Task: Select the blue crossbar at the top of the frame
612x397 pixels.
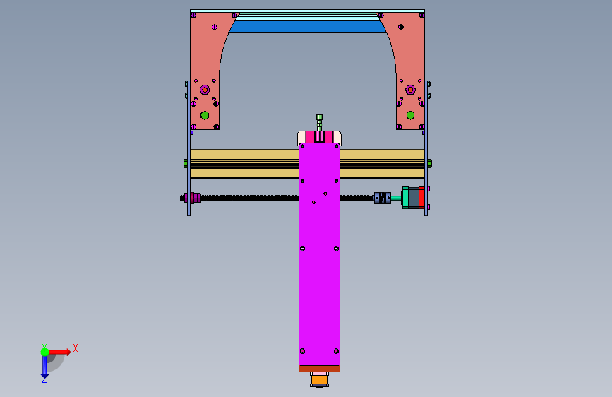Action: (308, 27)
